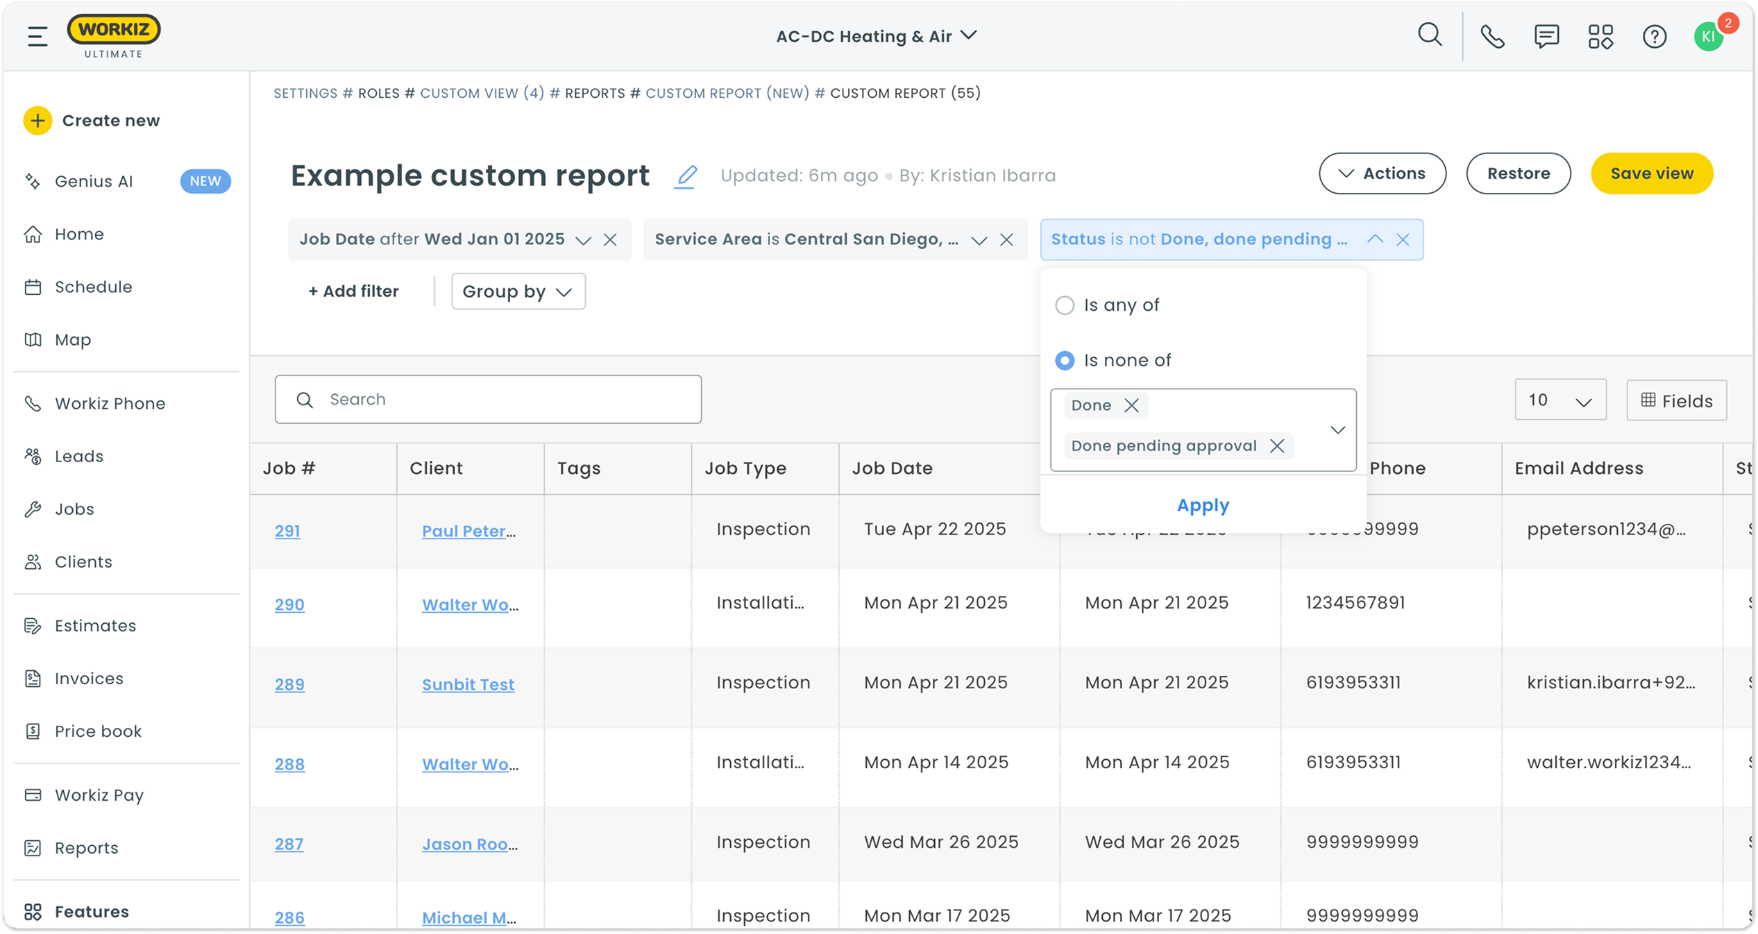Image resolution: width=1758 pixels, height=934 pixels.
Task: Sort by Job Type column header
Action: 745,468
